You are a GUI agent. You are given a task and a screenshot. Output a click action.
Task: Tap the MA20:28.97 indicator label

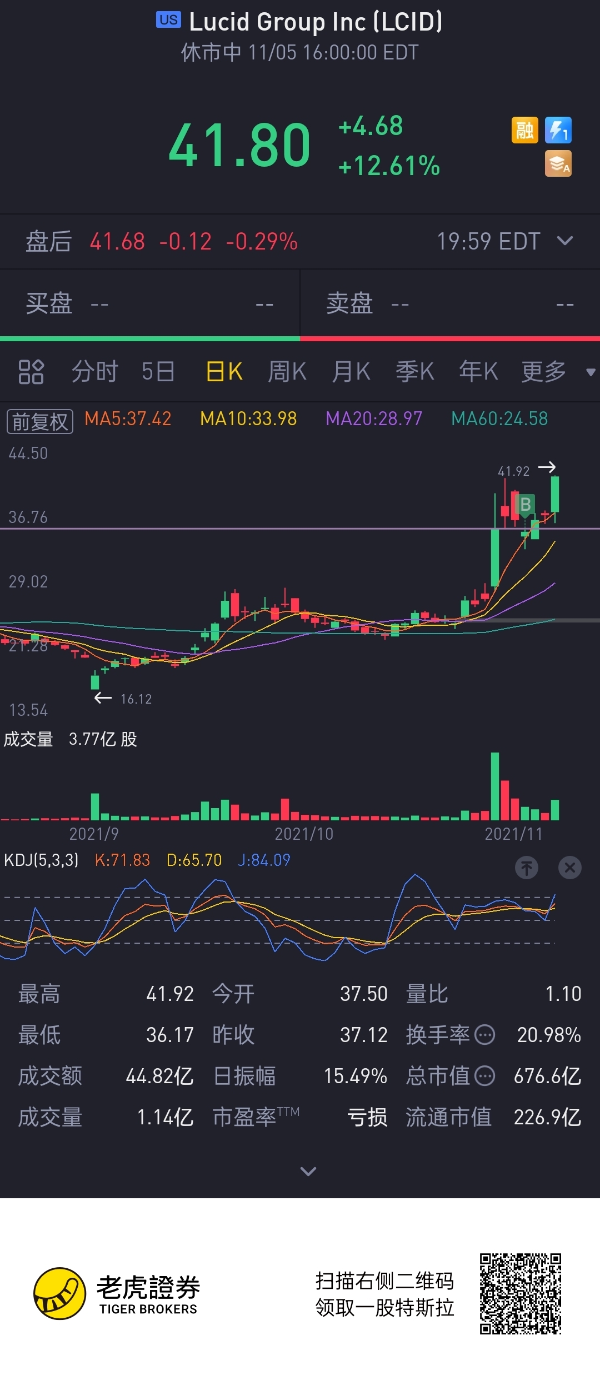(x=374, y=419)
